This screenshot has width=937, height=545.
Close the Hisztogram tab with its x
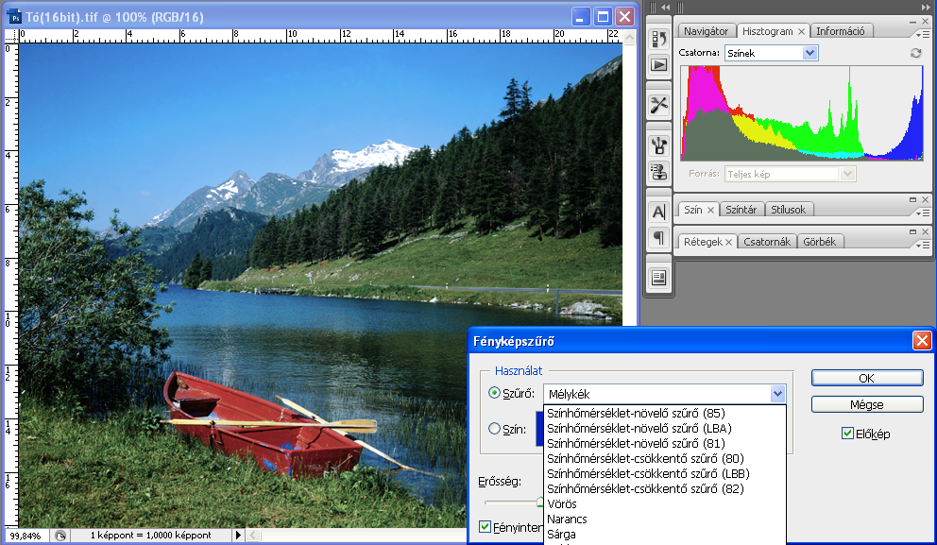click(801, 32)
